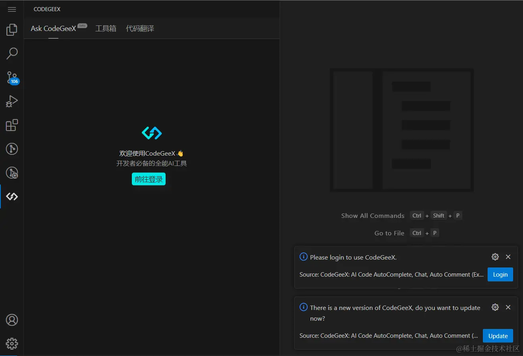Click the info icon on login notification
Image resolution: width=523 pixels, height=356 pixels.
(x=303, y=257)
